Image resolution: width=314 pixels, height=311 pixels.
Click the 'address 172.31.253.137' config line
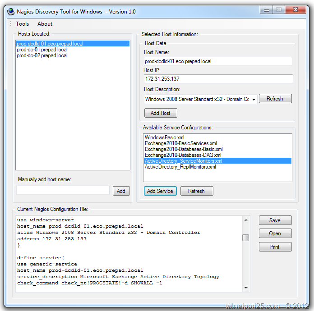pos(52,239)
